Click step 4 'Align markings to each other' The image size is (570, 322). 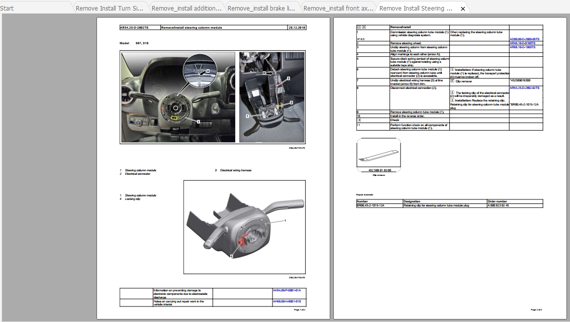tap(415, 54)
